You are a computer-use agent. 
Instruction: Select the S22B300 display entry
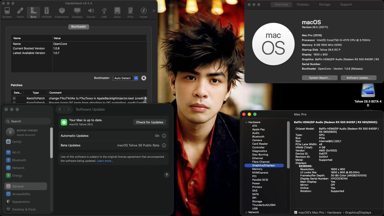pos(305,166)
